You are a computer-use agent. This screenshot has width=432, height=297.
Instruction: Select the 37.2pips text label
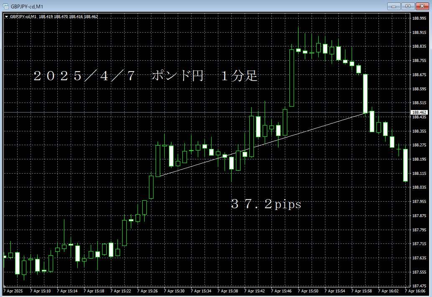(266, 204)
